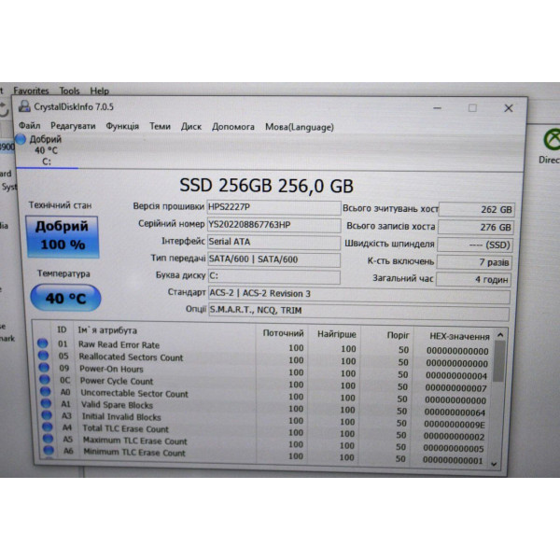Open Favorites menu in background window
560x560 pixels.
click(x=31, y=91)
